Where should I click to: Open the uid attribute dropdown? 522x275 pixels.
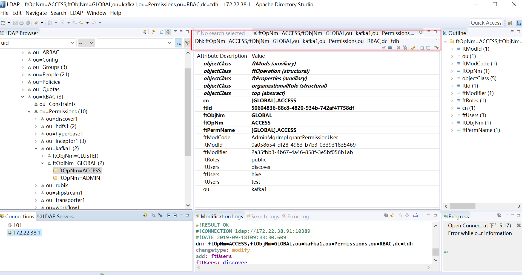tap(73, 43)
